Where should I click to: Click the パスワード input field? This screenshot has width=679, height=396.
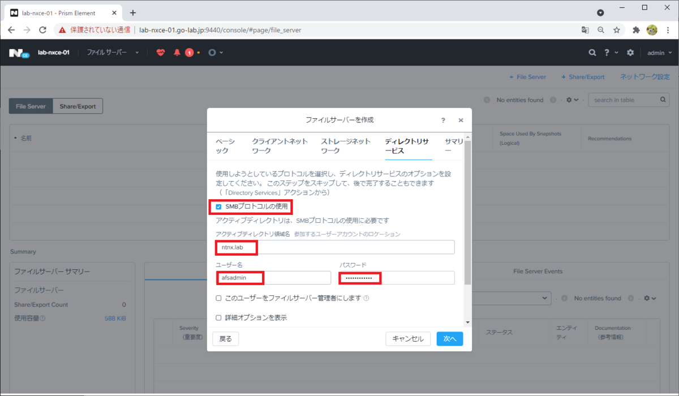tap(396, 278)
